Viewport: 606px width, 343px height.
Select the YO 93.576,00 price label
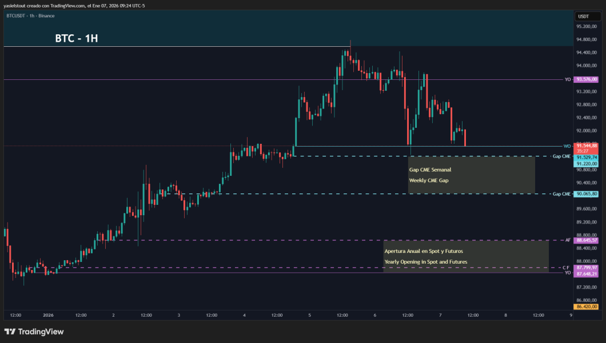586,79
